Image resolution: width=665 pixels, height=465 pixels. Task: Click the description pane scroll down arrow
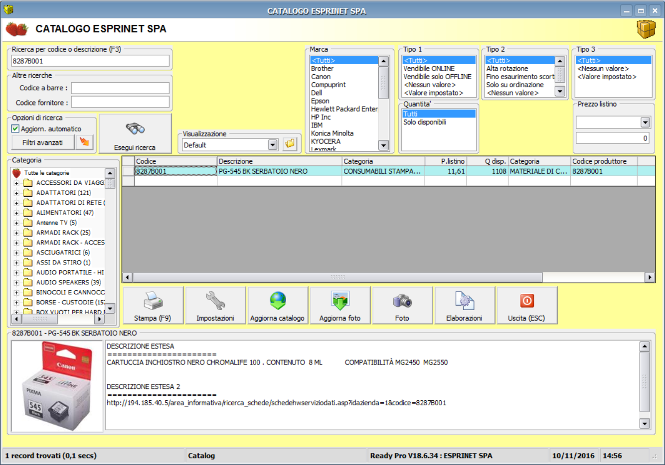coord(645,424)
